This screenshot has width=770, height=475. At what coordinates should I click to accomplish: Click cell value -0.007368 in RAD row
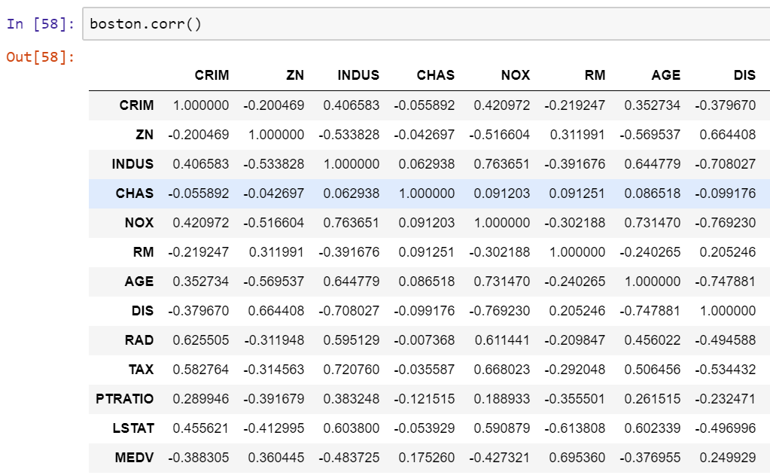click(x=425, y=340)
